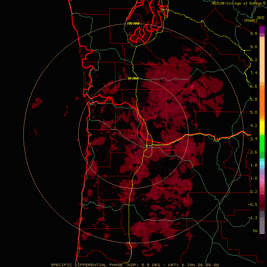This screenshot has width=267, height=267.
Task: Click the 2.6 value on color scale
Action: (x=254, y=152)
